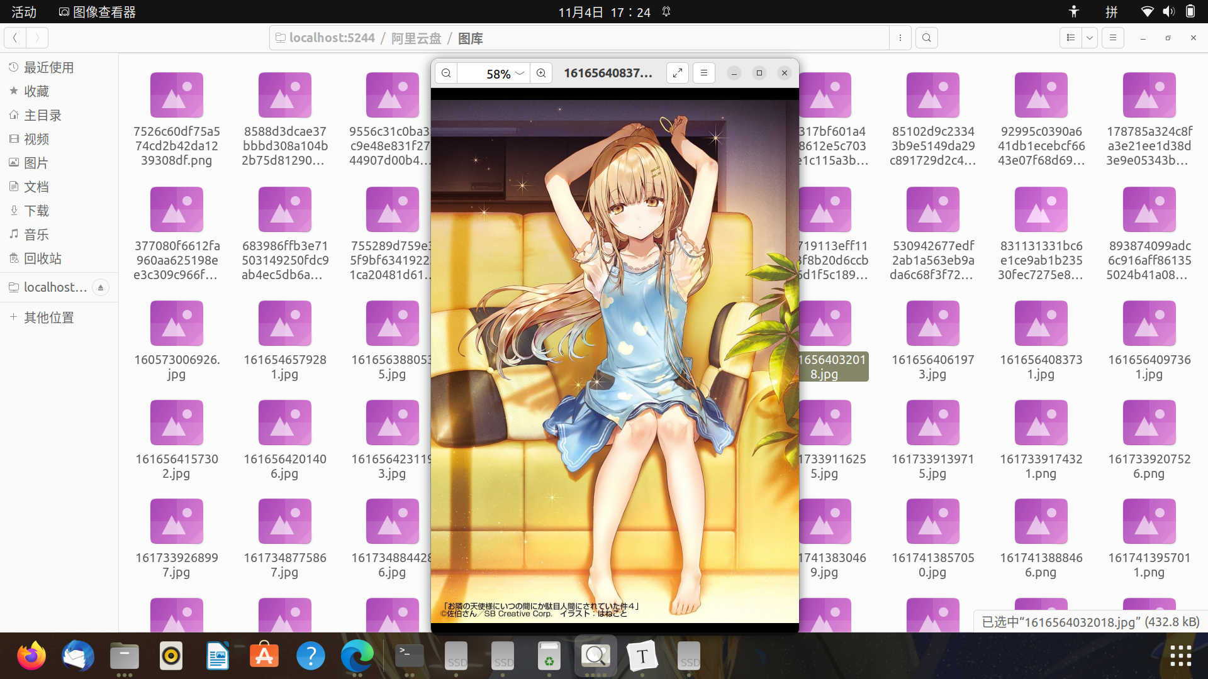
Task: Select file 160573006926.jpg
Action: 177,341
